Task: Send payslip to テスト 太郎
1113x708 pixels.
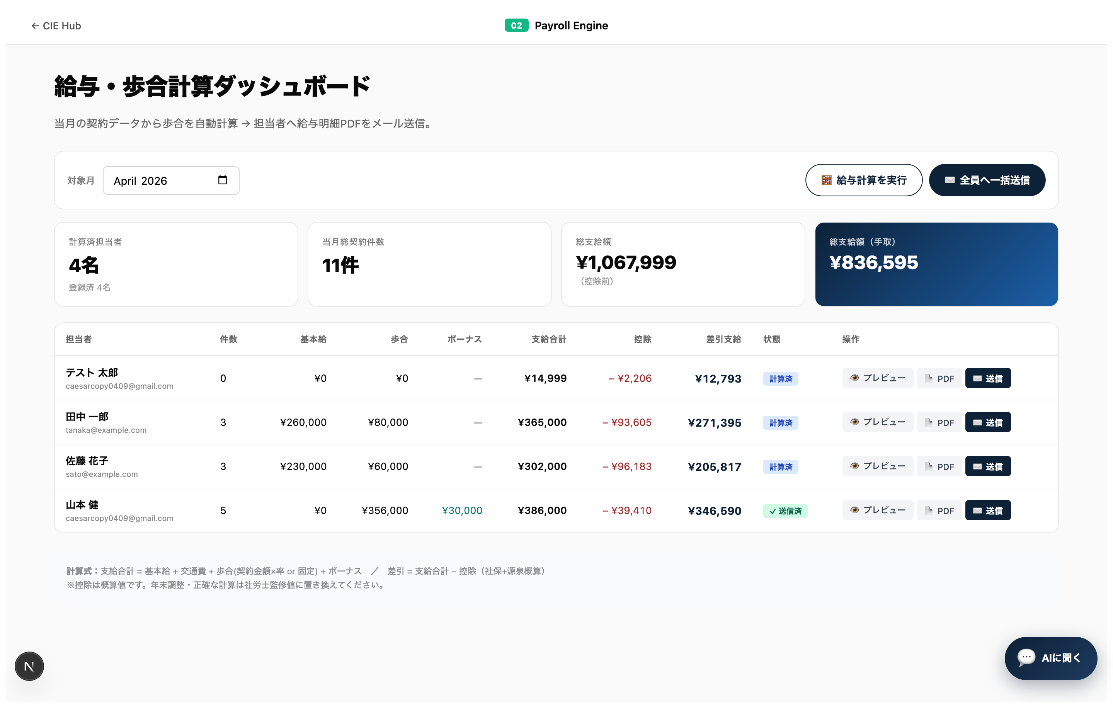Action: (x=988, y=378)
